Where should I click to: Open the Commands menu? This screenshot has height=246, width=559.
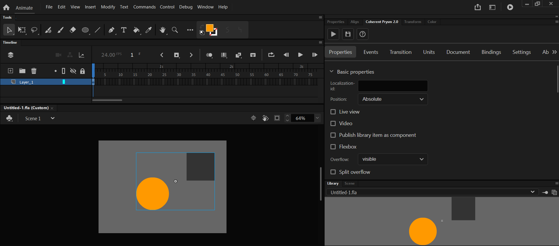point(144,7)
